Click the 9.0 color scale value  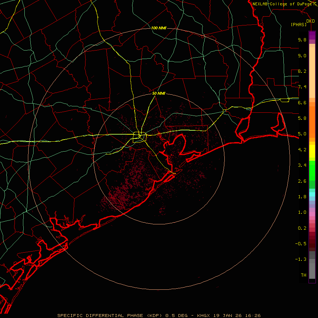pyautogui.click(x=302, y=56)
